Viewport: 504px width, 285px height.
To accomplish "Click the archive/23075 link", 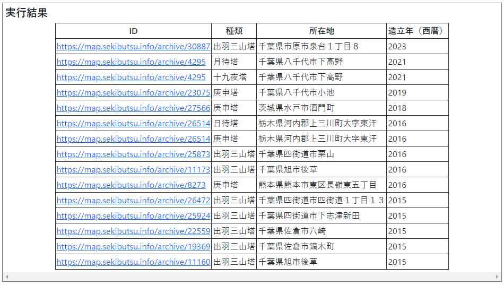I will tap(133, 93).
